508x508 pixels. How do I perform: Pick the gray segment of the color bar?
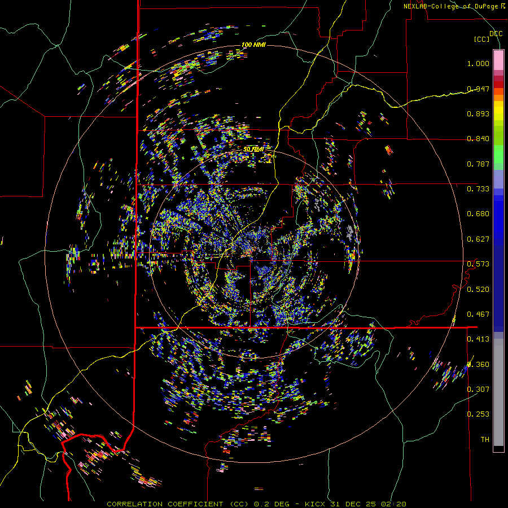[x=498, y=392]
